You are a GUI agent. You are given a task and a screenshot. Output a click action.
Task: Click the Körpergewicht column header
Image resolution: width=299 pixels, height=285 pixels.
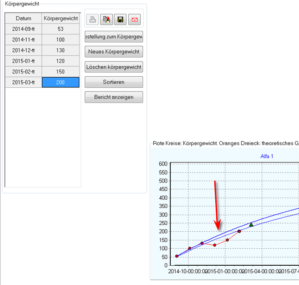(61, 18)
